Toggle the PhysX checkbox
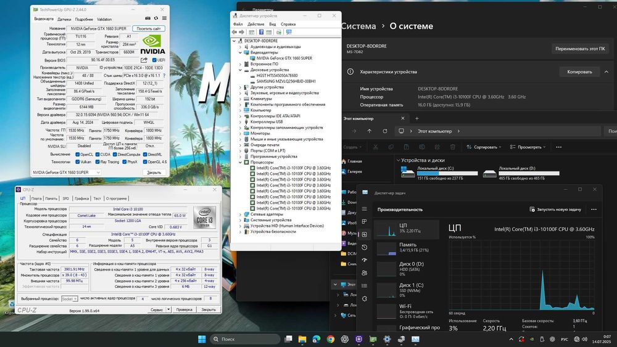The height and width of the screenshot is (347, 617). pyautogui.click(x=125, y=161)
